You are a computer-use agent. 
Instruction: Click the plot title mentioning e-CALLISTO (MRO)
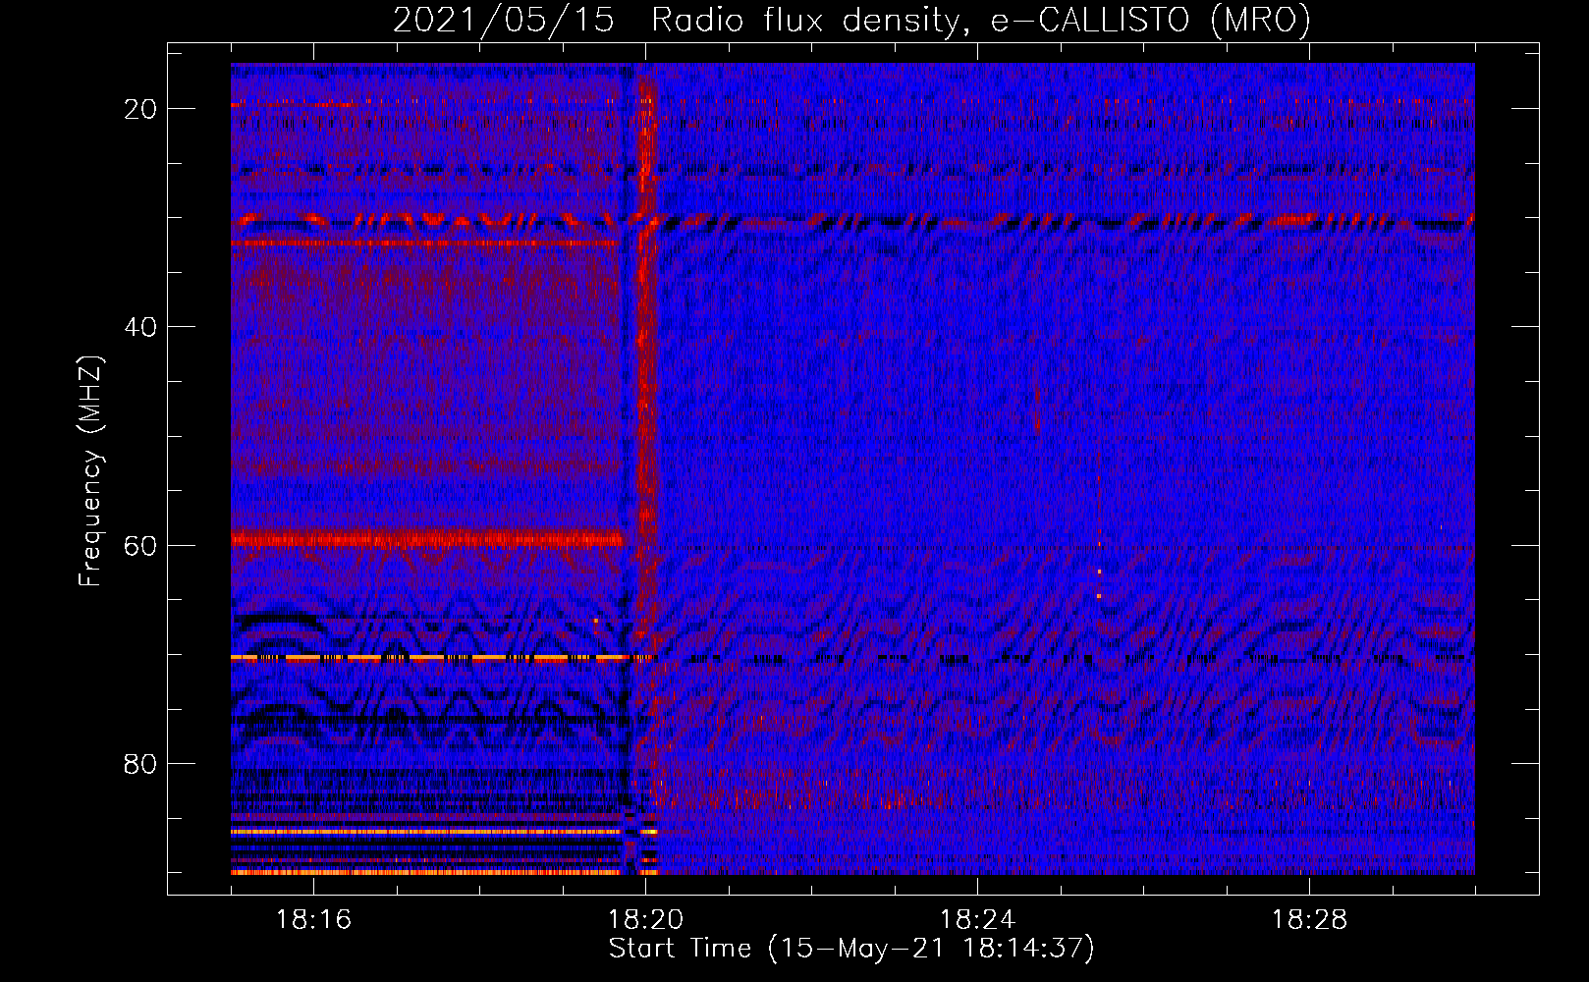pos(851,21)
